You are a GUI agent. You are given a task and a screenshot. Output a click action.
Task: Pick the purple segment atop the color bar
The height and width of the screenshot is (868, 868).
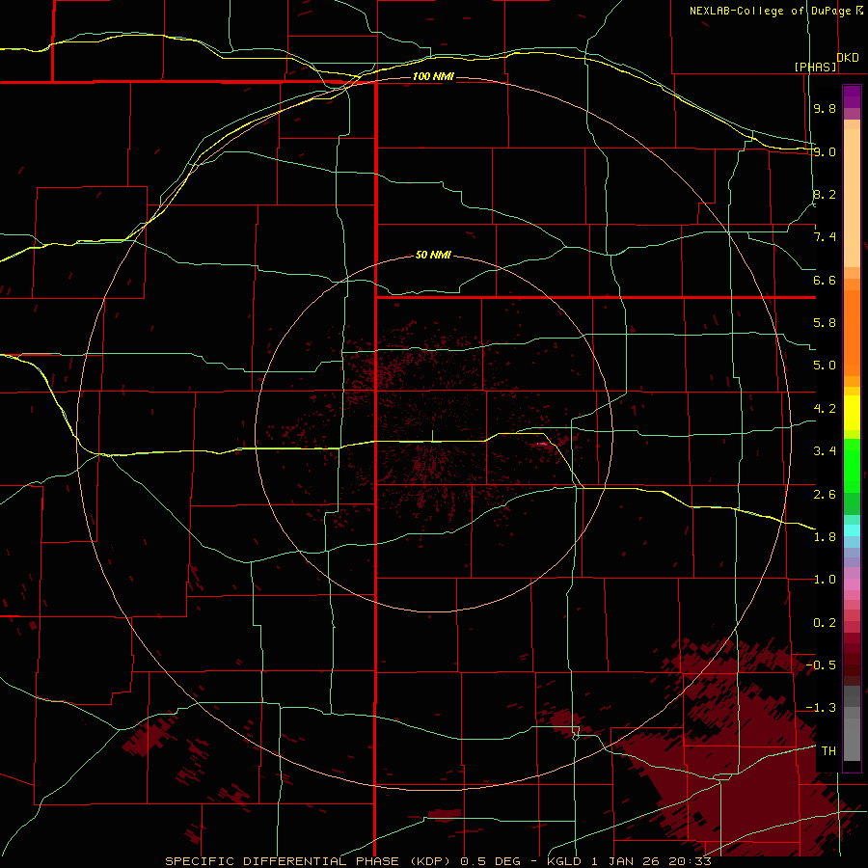pyautogui.click(x=852, y=96)
